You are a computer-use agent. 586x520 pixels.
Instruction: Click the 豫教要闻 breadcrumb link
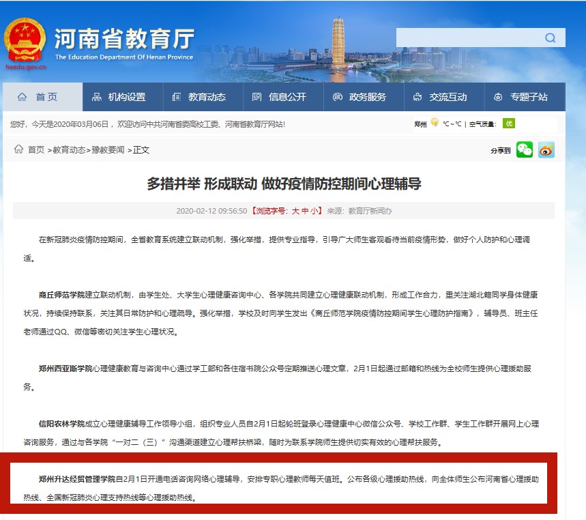pos(107,150)
